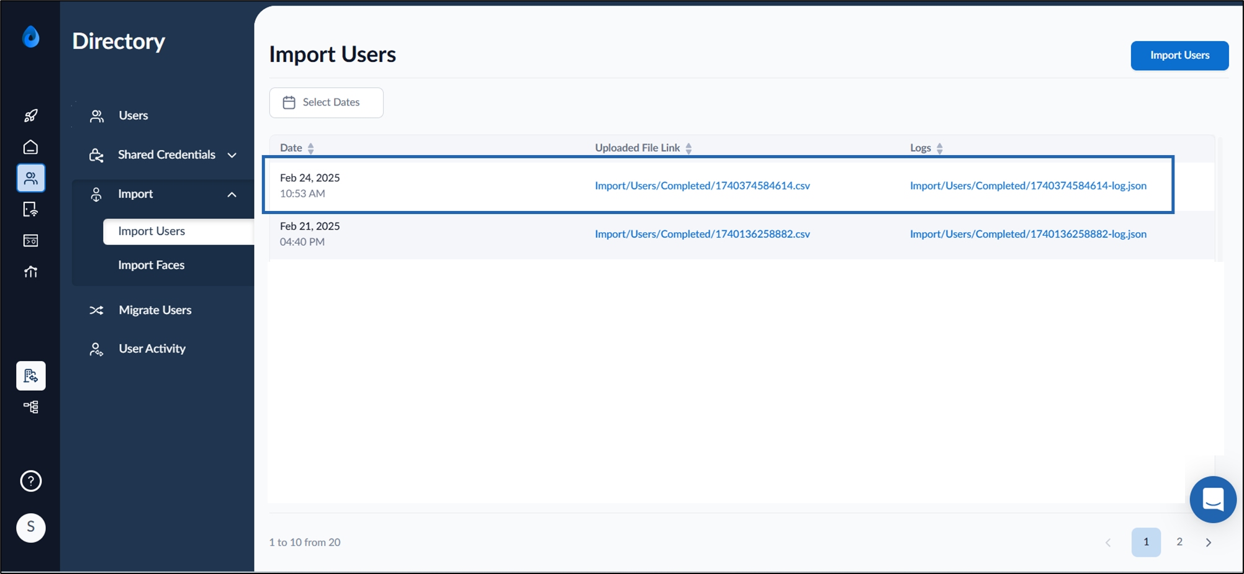Click the Feb 21, 2025 date cell
Screen dimensions: 1244x574
pos(310,233)
